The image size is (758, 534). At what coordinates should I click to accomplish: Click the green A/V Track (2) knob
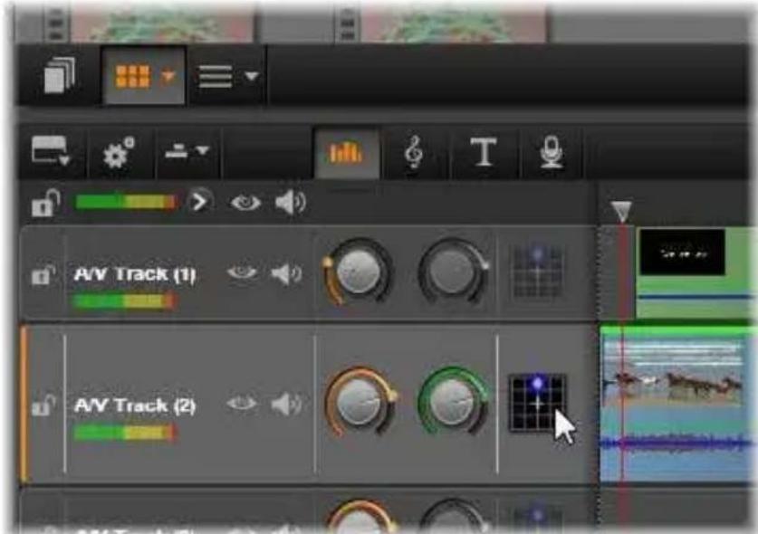[x=453, y=401]
